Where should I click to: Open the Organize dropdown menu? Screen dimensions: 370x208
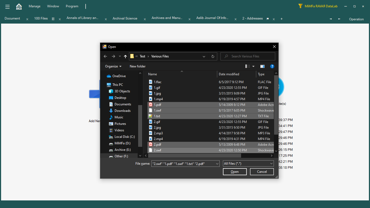coord(113,66)
